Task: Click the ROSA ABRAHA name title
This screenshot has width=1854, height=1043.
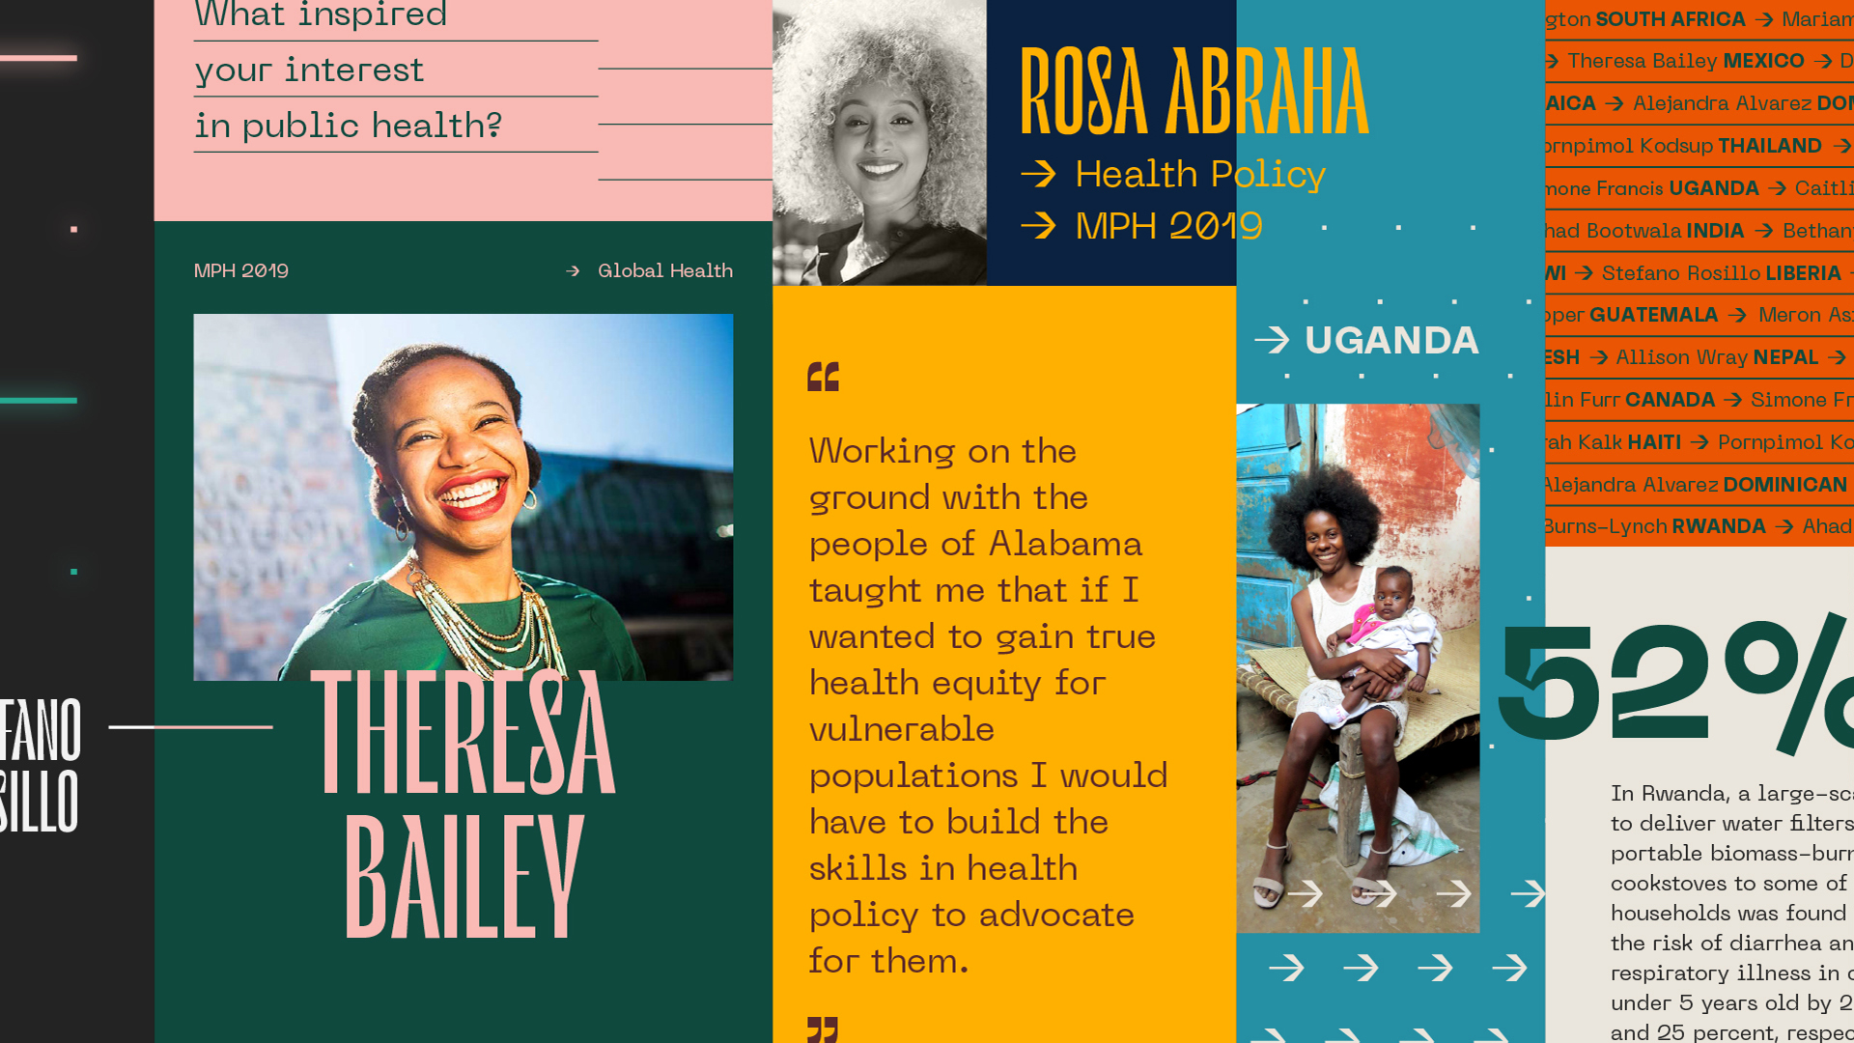Action: [x=1194, y=92]
